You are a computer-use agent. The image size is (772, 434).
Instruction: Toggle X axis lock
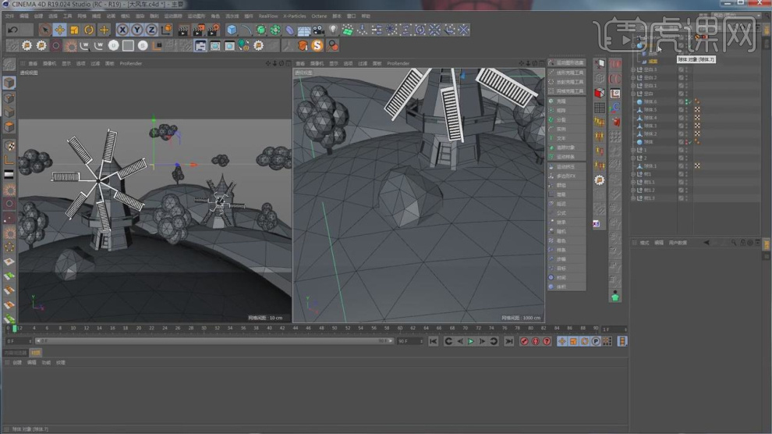[122, 30]
